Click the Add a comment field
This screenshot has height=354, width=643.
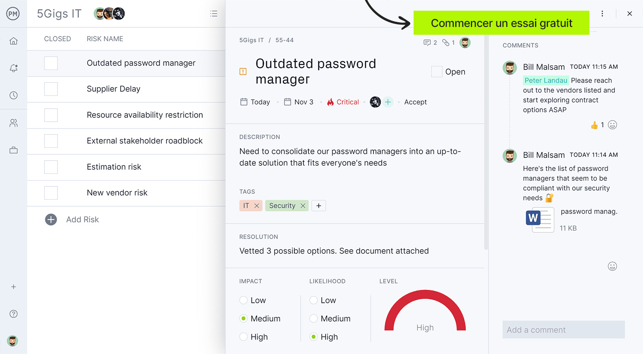[x=564, y=330]
